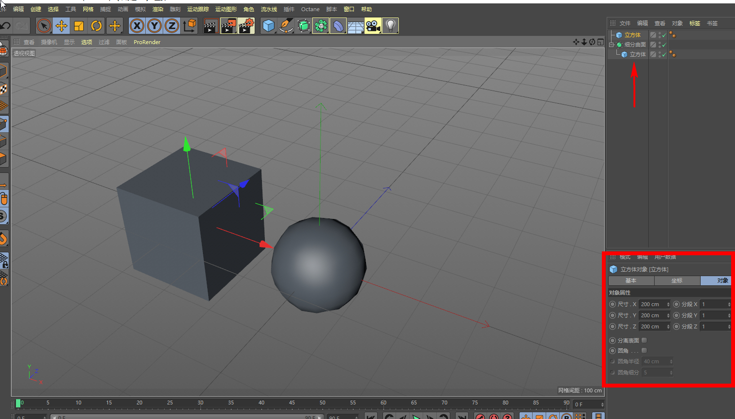Click the Light bulb icon

pyautogui.click(x=390, y=26)
